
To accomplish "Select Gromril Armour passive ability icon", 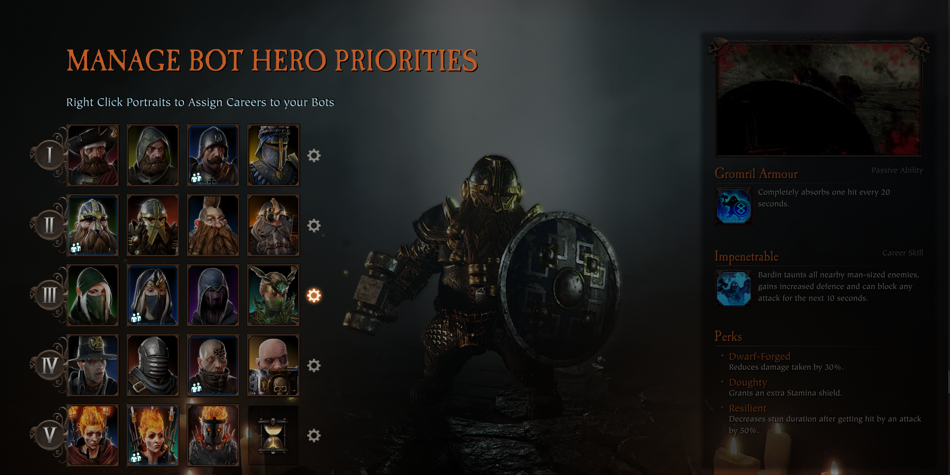I will point(733,206).
